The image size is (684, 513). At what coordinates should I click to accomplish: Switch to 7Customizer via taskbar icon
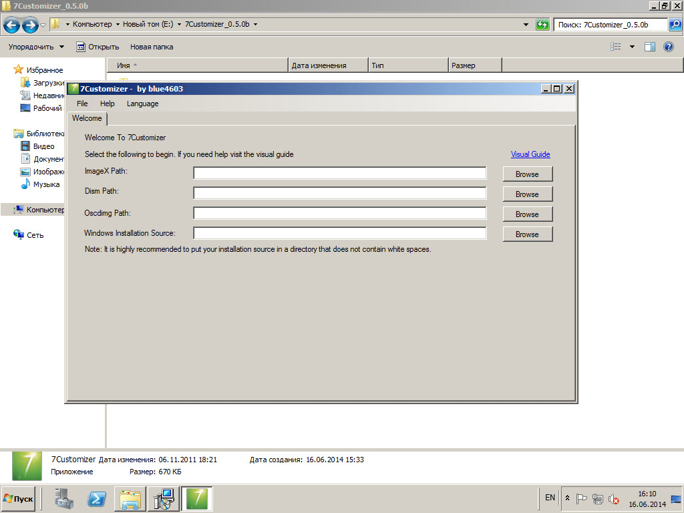pos(197,498)
